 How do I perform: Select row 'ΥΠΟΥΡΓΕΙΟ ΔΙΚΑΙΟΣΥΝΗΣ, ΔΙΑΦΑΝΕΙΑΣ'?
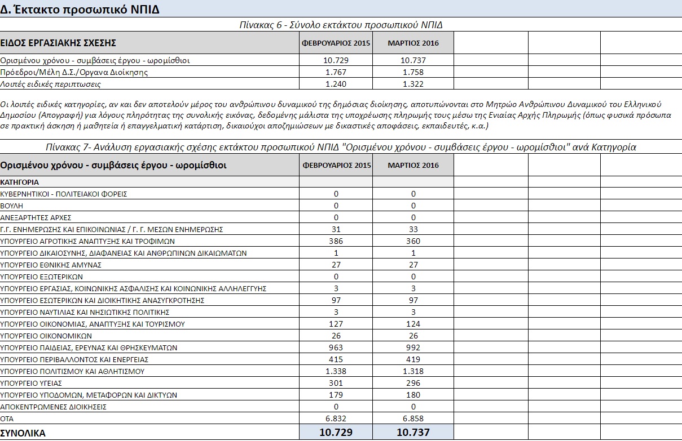[x=123, y=253]
